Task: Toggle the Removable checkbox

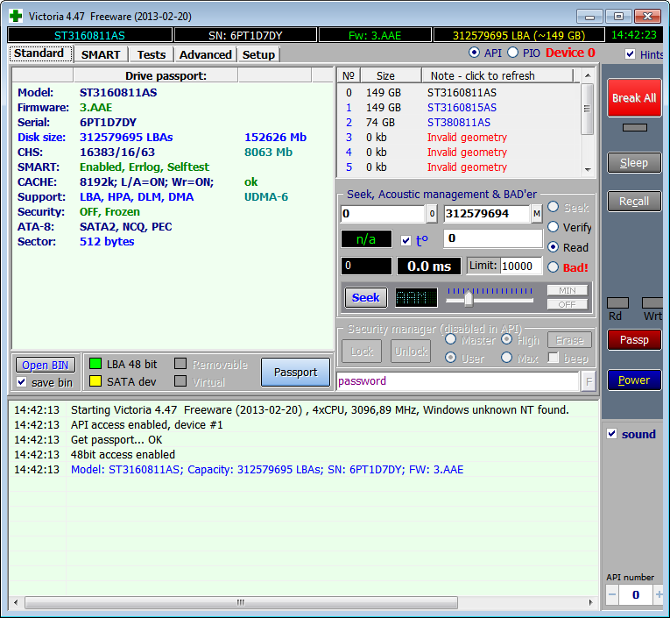Action: 180,364
